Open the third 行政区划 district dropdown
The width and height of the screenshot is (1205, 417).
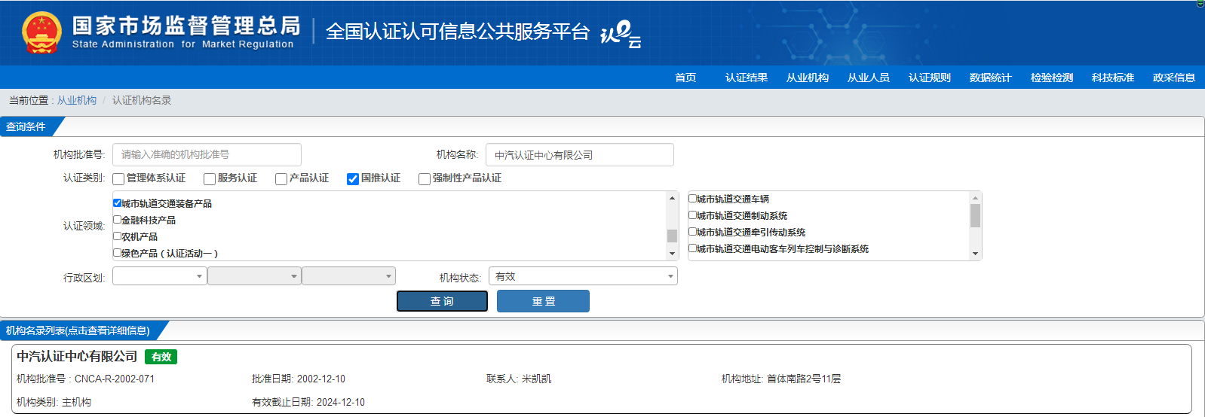(x=348, y=276)
